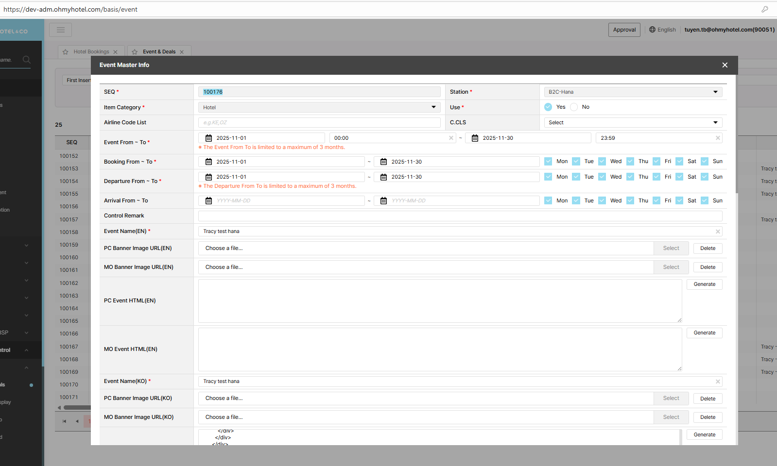Open the Station dropdown B2C-Hana

pos(633,92)
